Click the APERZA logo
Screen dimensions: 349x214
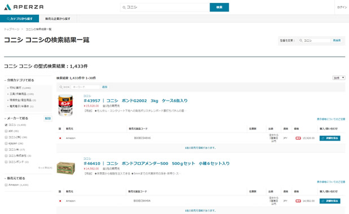point(24,7)
